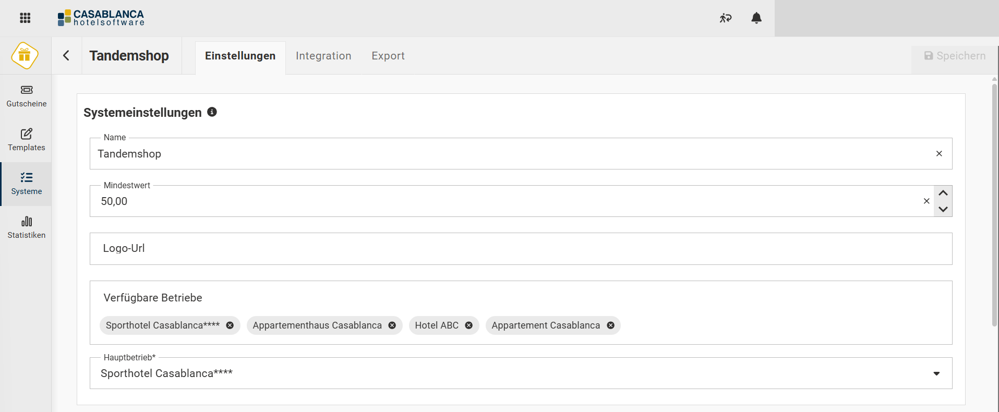Open Templates in the sidebar
999x412 pixels.
26,140
